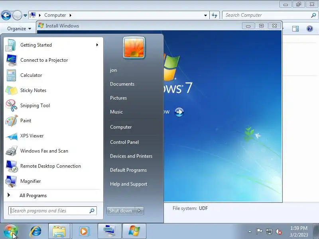Image resolution: width=319 pixels, height=239 pixels.
Task: Open Getting Started from Start menu
Action: (53, 45)
